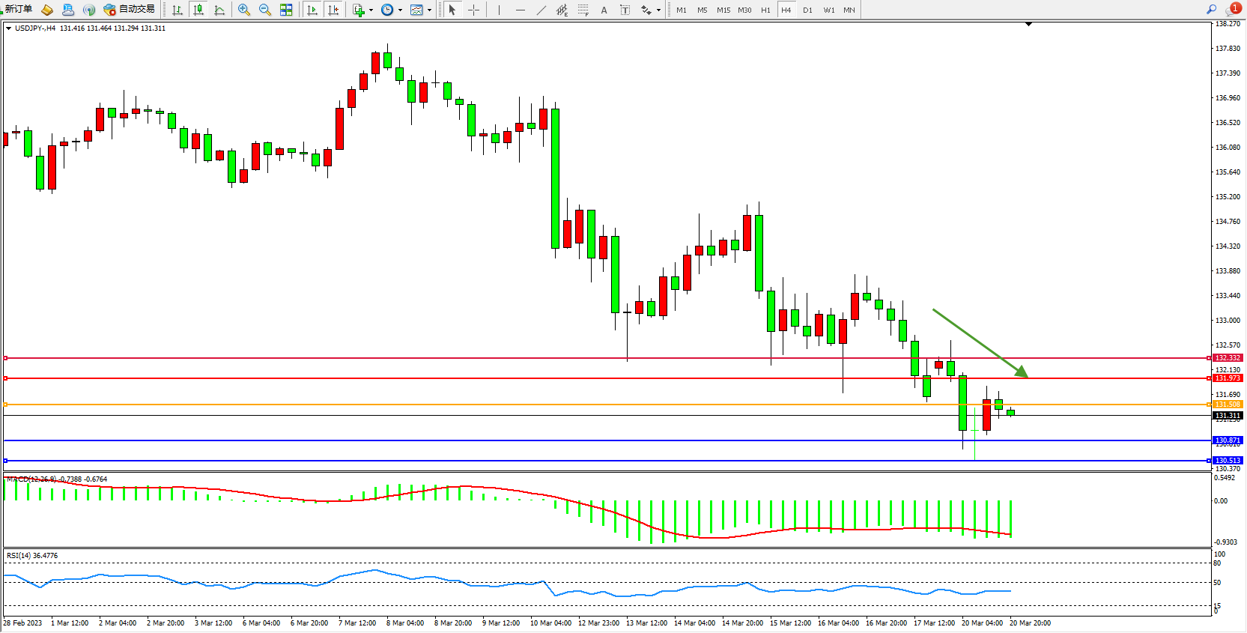This screenshot has width=1247, height=633.
Task: Select the text label tool
Action: point(604,10)
